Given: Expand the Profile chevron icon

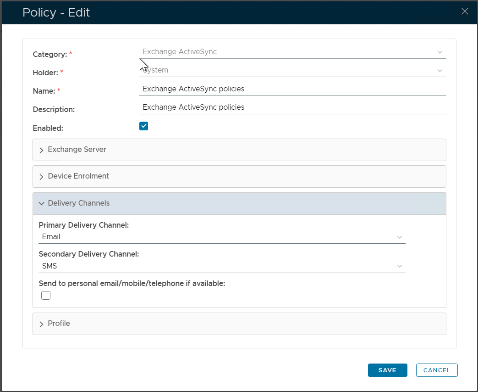Looking at the screenshot, I should (x=41, y=324).
